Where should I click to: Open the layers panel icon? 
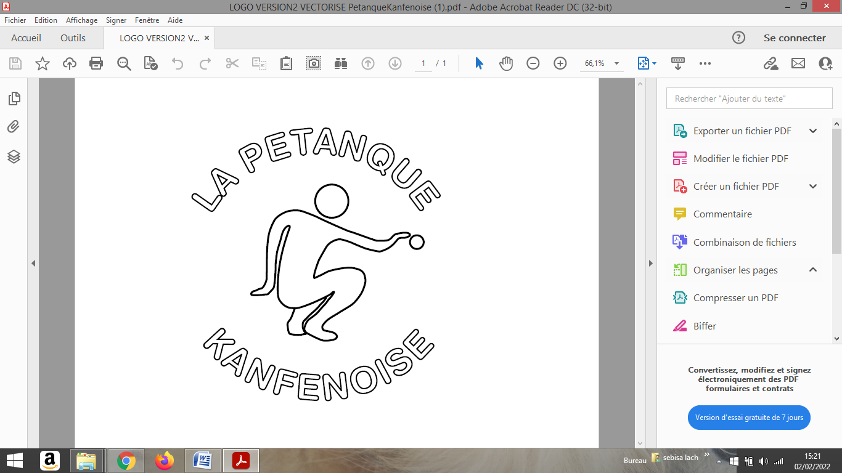(14, 156)
